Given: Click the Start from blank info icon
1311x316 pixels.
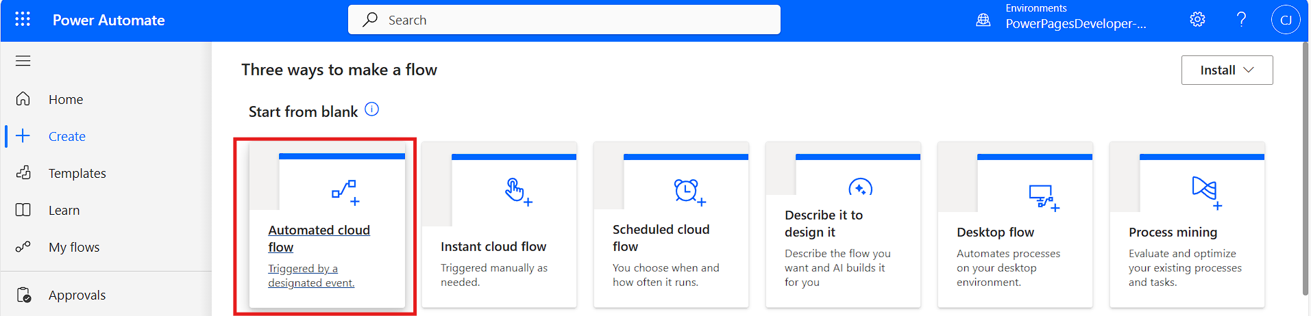Looking at the screenshot, I should (371, 109).
